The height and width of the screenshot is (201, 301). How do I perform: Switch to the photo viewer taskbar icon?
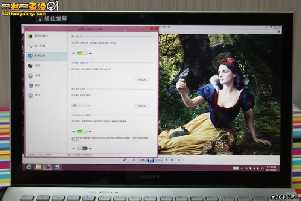click(x=57, y=167)
